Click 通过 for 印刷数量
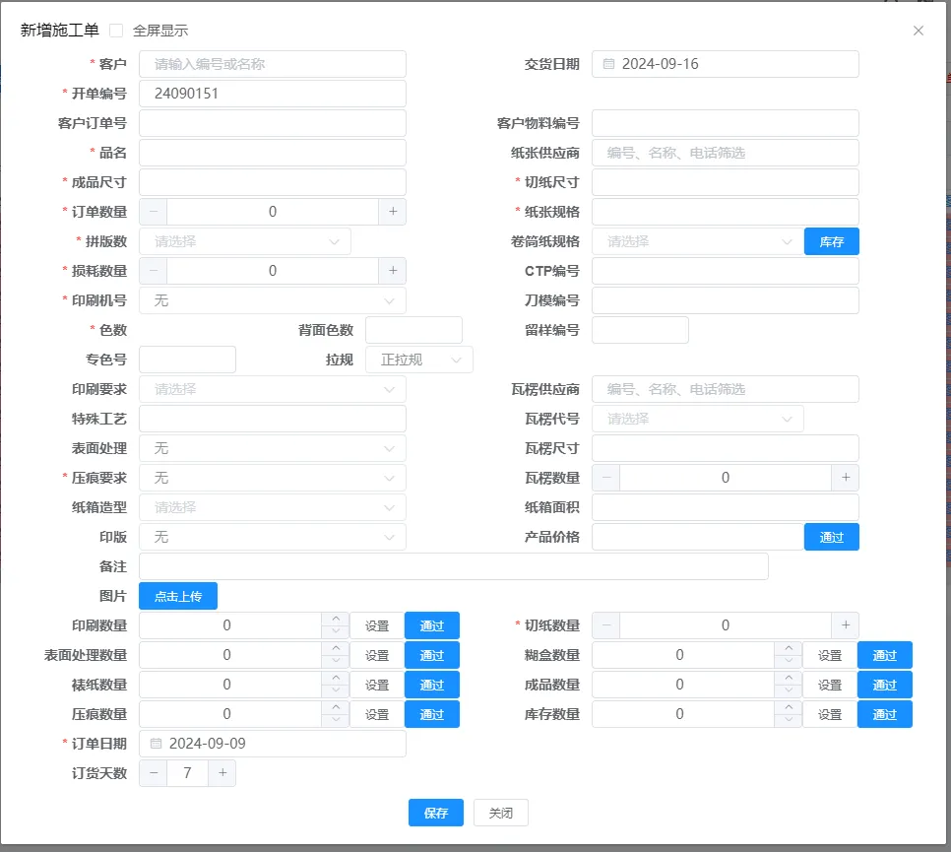This screenshot has width=951, height=852. click(x=432, y=625)
